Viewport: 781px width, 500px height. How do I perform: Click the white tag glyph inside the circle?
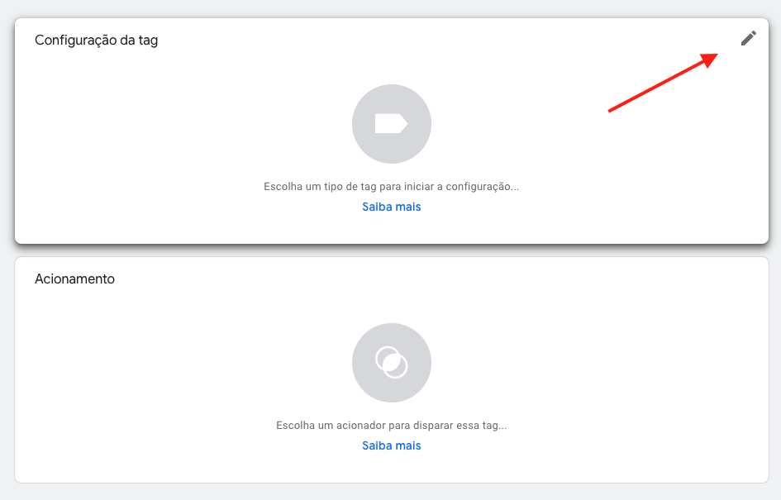point(392,123)
